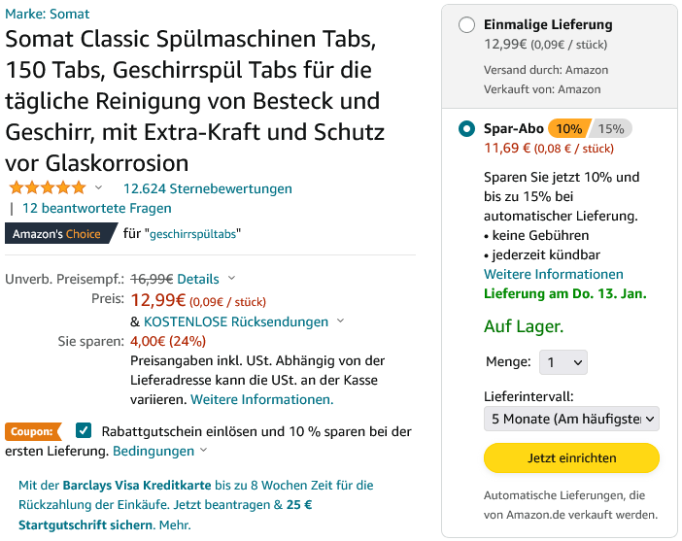This screenshot has height=541, width=682.
Task: Click the Details link beside list price
Action: click(198, 279)
